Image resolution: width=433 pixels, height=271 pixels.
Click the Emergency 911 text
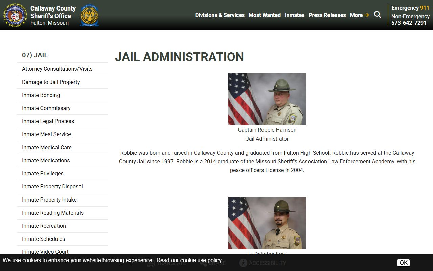click(x=410, y=8)
